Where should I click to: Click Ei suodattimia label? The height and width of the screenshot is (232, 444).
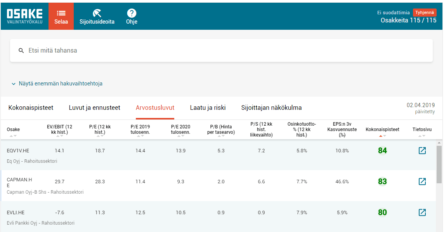[393, 12]
